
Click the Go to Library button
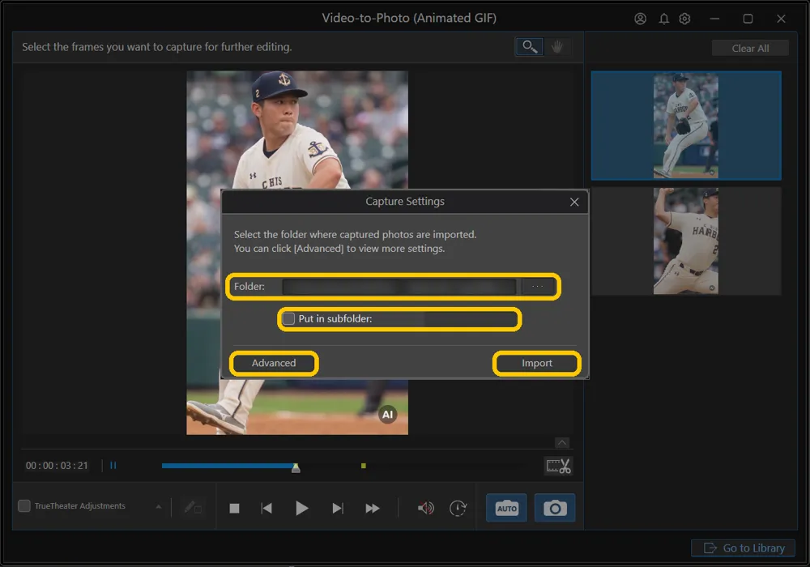point(744,548)
